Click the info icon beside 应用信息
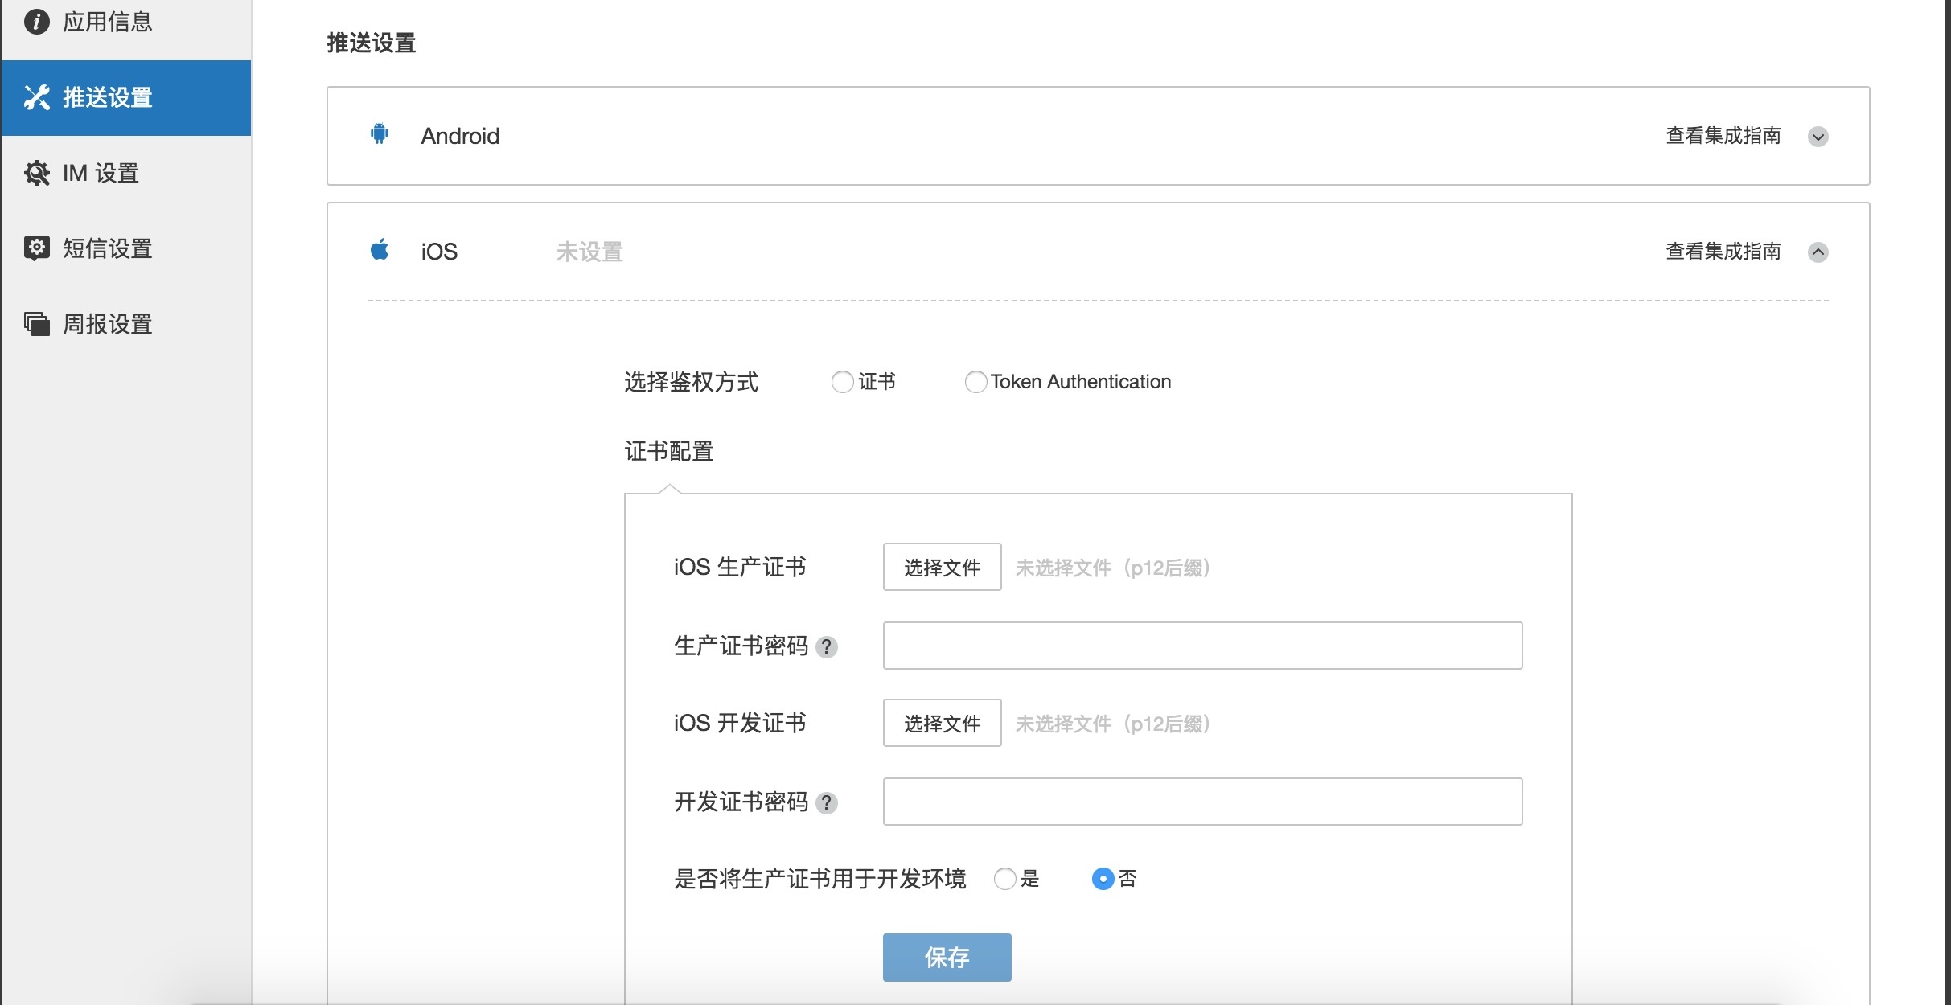This screenshot has width=1951, height=1005. [36, 22]
